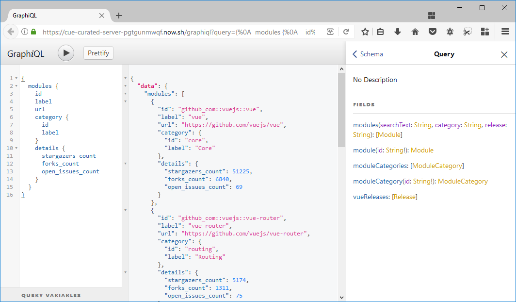Click the "github_com::vuejs::vue" id value
The image size is (516, 302).
coord(219,109)
